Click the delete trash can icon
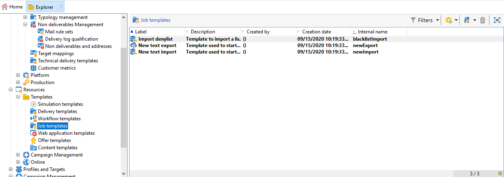The height and width of the screenshot is (177, 504). (x=483, y=20)
